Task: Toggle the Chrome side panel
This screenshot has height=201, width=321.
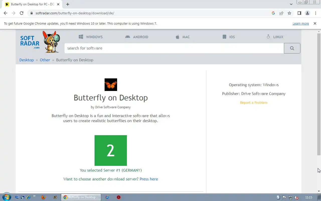Action: (x=299, y=13)
